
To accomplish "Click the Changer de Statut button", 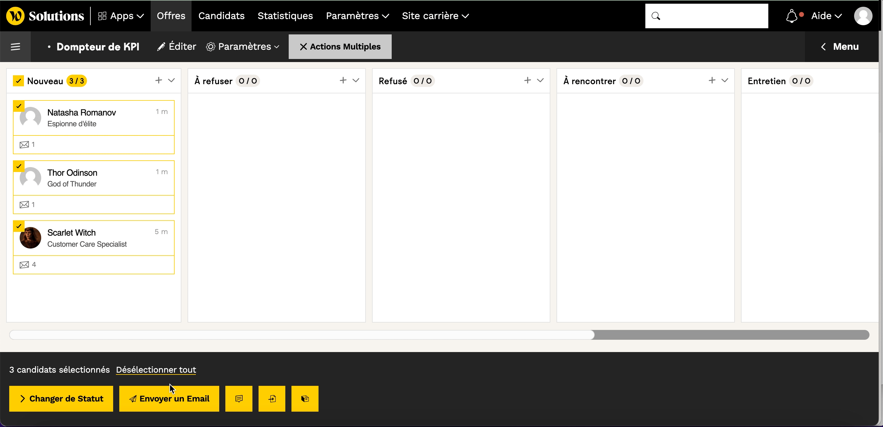I will pyautogui.click(x=61, y=398).
